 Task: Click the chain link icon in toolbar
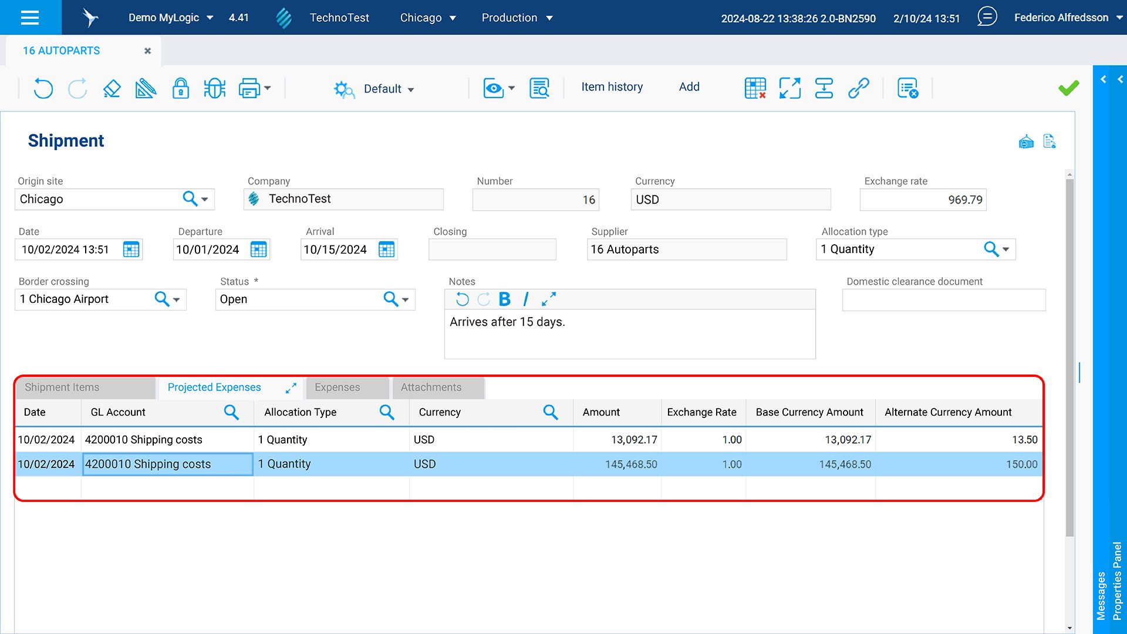point(858,89)
